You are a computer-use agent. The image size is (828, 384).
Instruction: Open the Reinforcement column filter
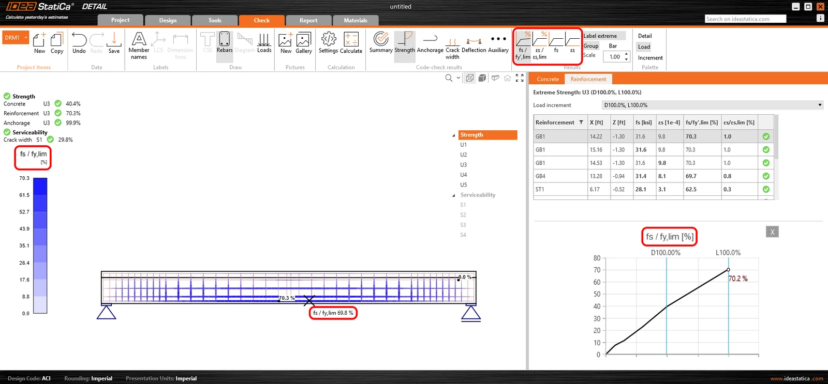[581, 122]
